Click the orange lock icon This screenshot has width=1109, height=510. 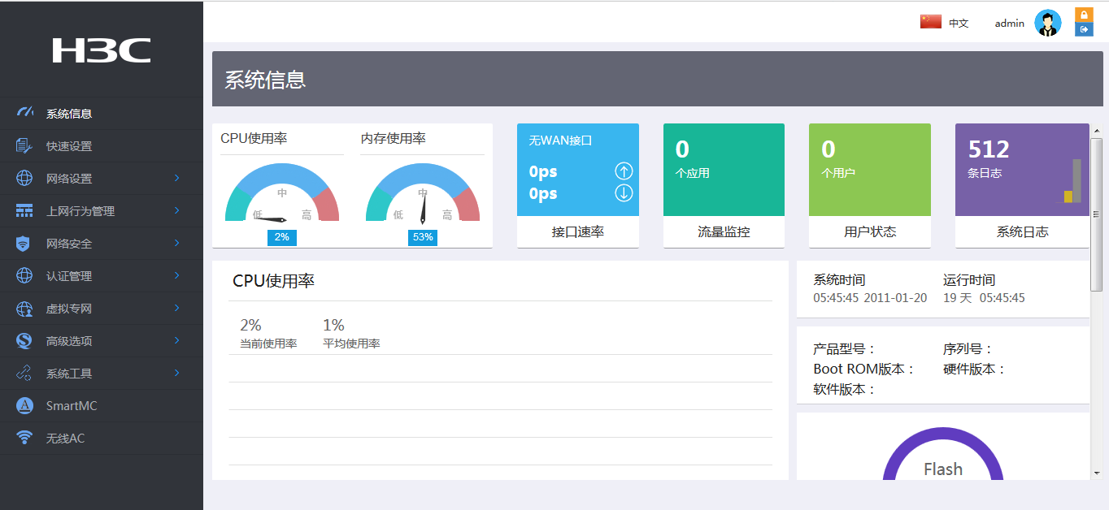point(1084,15)
